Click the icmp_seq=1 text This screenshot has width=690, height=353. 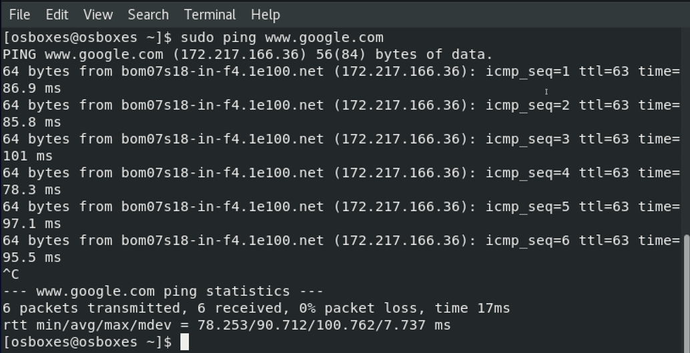[527, 71]
